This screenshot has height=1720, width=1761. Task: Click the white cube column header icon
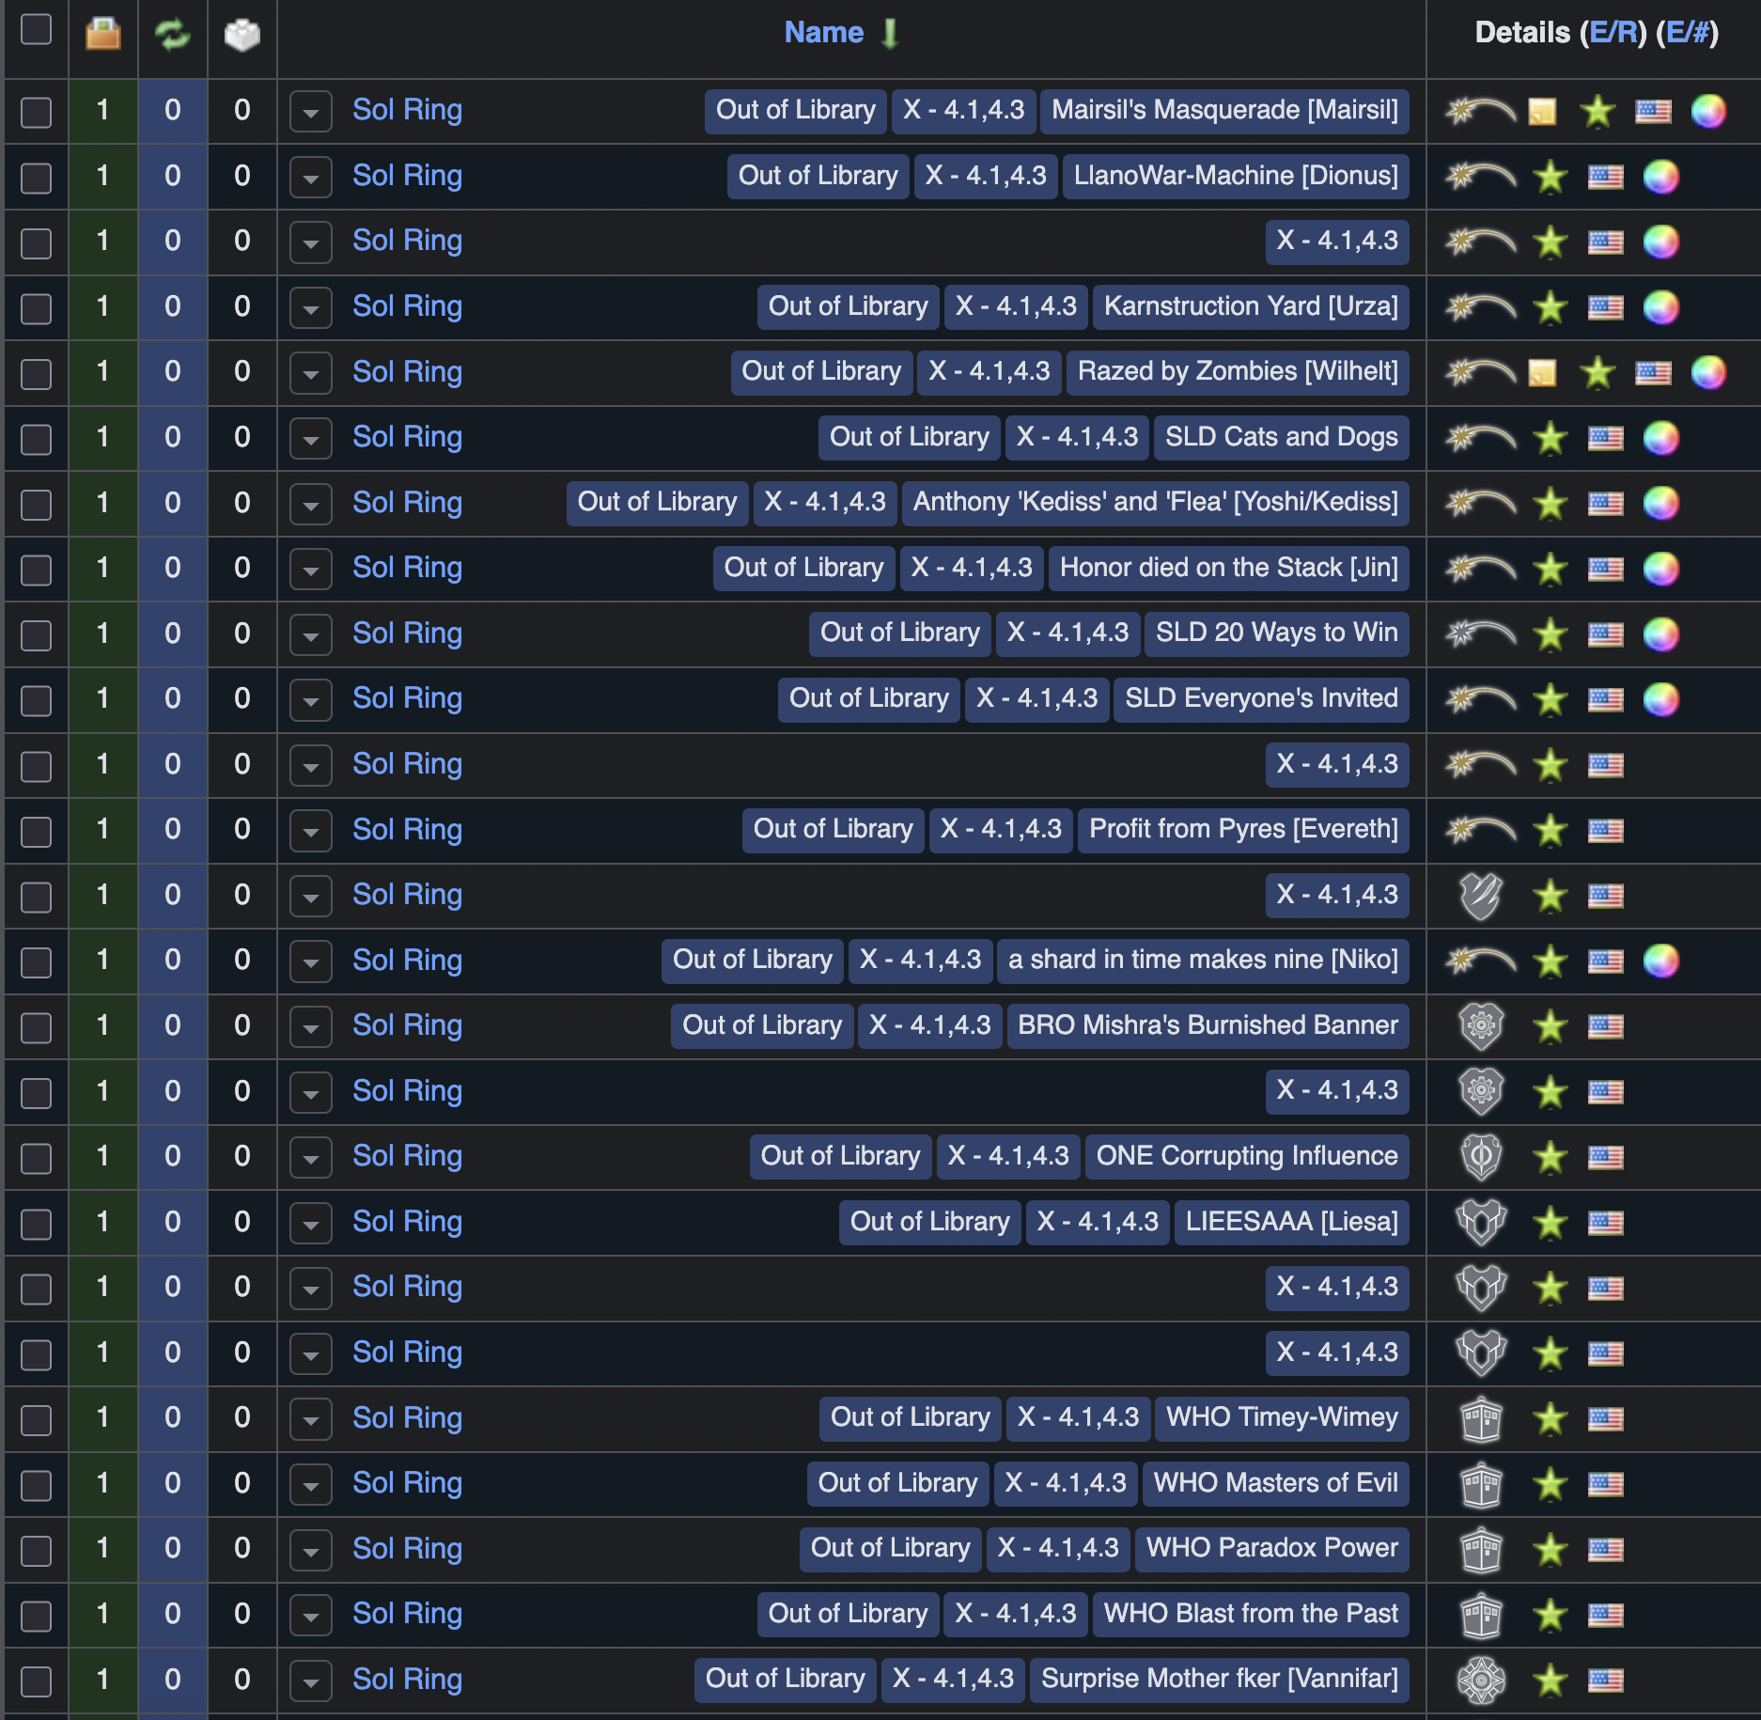click(x=242, y=35)
